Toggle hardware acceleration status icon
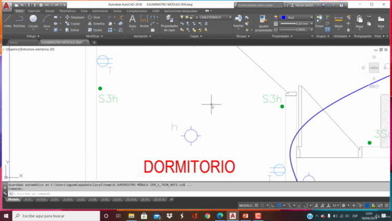 click(367, 206)
